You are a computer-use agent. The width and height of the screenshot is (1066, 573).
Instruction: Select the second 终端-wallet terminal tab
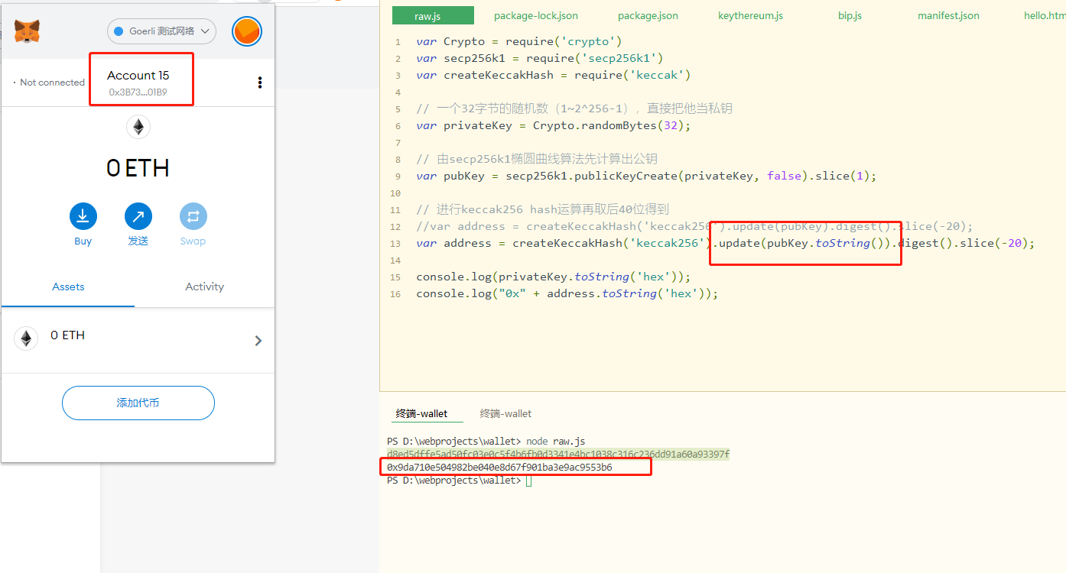505,413
